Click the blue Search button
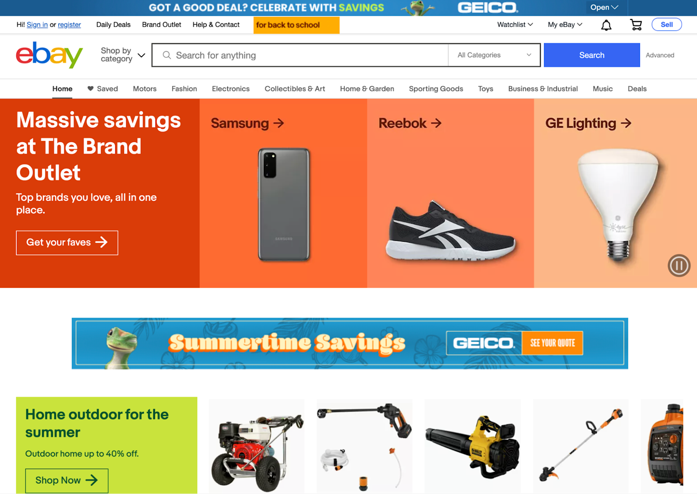697x494 pixels. (592, 55)
